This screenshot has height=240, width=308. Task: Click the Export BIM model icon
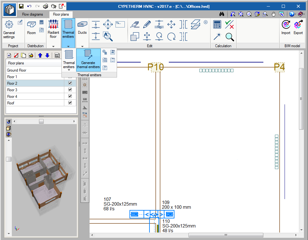click(x=298, y=27)
